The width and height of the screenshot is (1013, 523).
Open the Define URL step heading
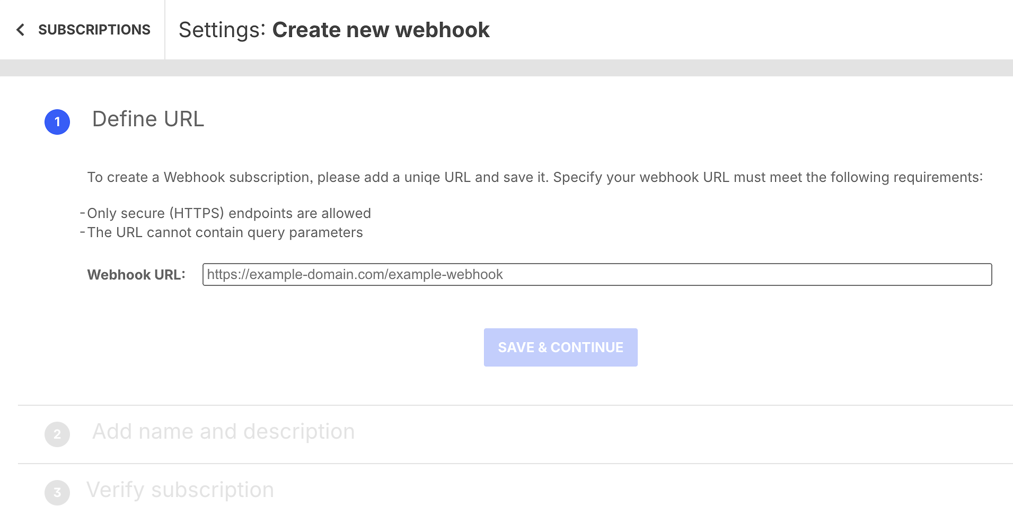pyautogui.click(x=148, y=119)
